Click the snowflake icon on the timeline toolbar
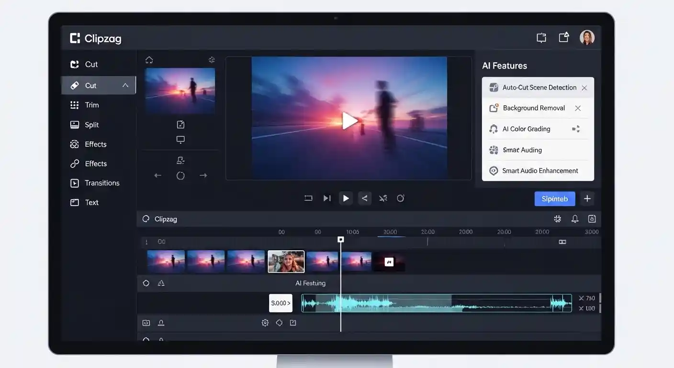674x368 pixels. (x=557, y=218)
